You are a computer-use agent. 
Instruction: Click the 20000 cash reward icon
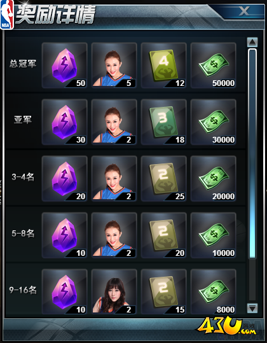pyautogui.click(x=213, y=178)
